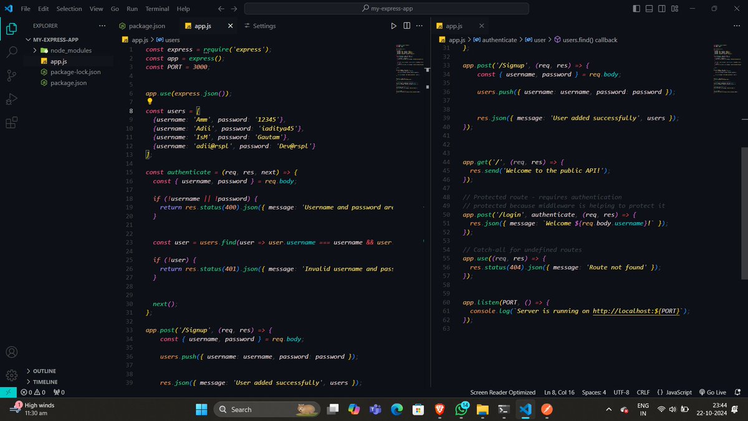Viewport: 748px width, 421px height.
Task: Go forward with the navigation arrow
Action: pyautogui.click(x=234, y=9)
